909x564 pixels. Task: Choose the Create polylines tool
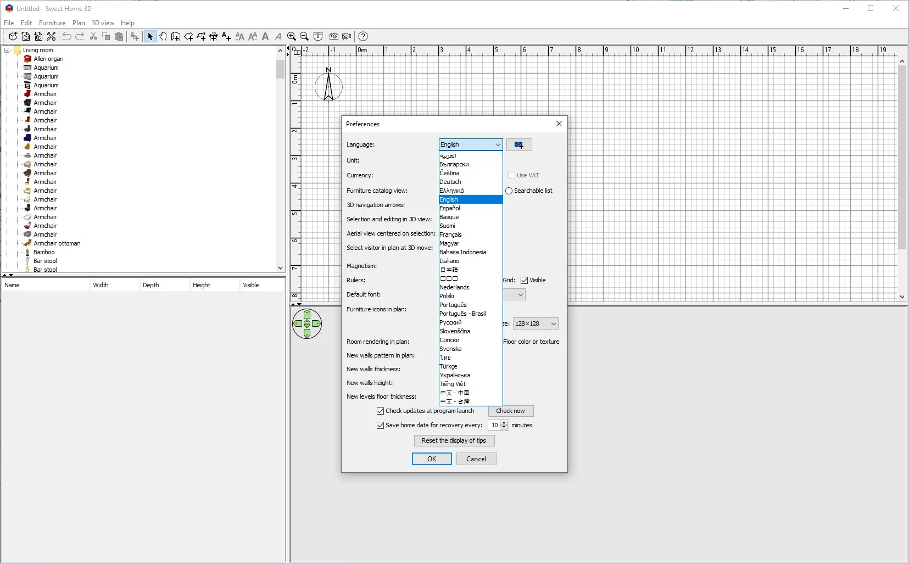[x=201, y=36]
